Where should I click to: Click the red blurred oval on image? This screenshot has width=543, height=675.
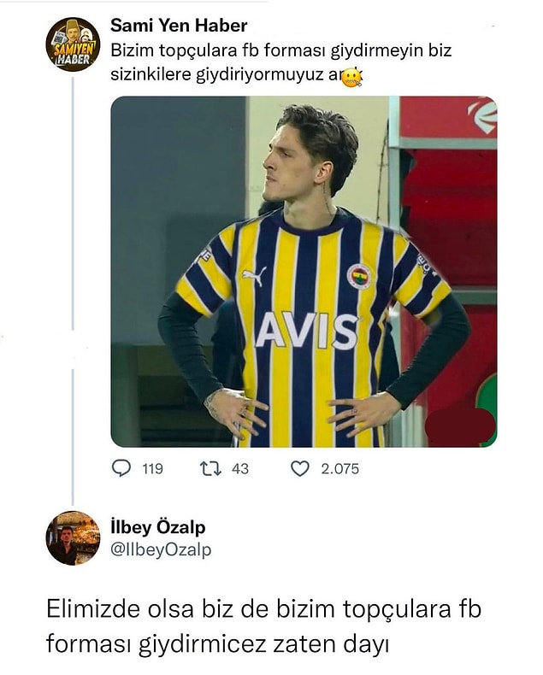point(460,425)
